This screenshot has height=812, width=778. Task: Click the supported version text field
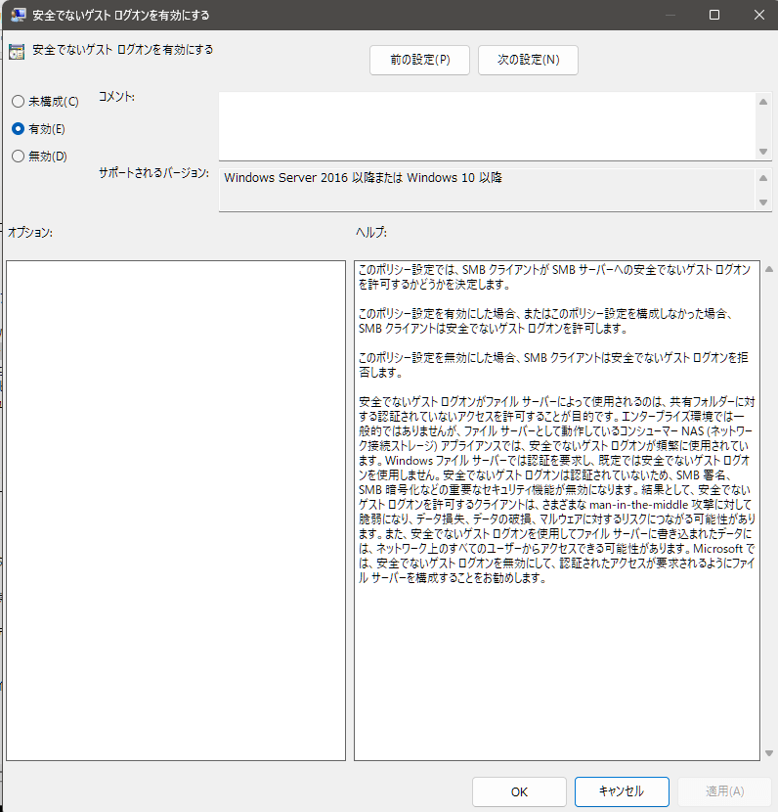click(x=488, y=190)
